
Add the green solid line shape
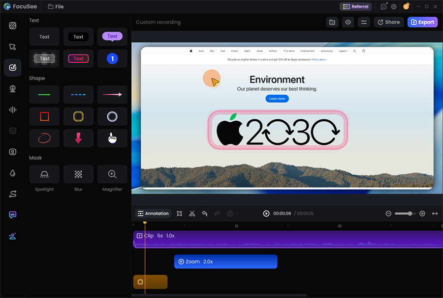coord(44,95)
